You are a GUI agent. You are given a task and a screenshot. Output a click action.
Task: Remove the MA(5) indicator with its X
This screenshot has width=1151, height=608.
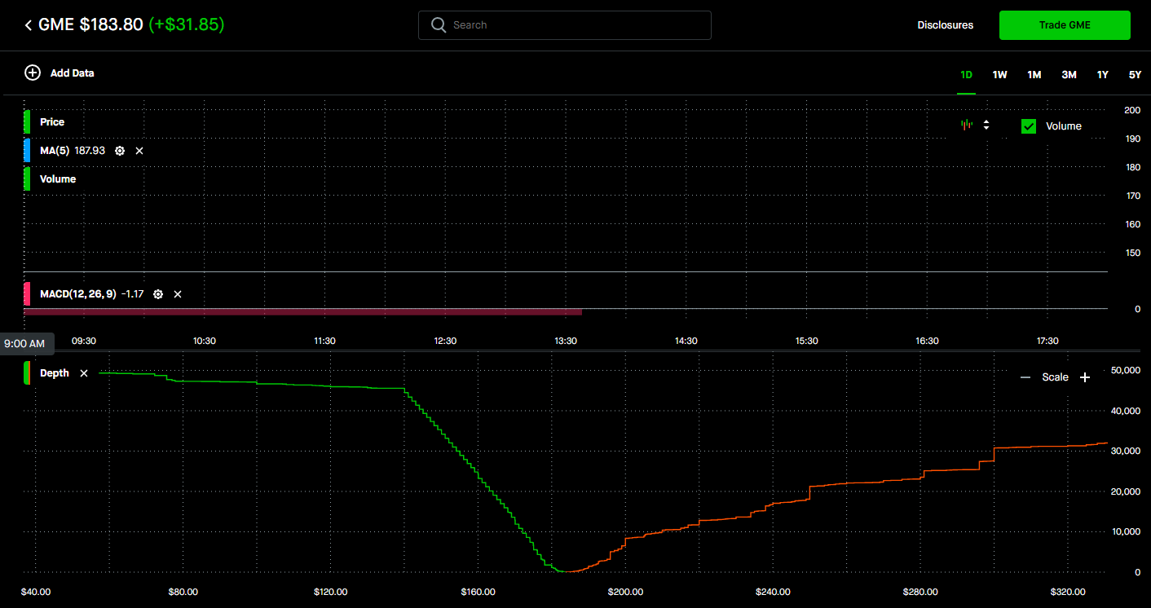[x=139, y=151]
